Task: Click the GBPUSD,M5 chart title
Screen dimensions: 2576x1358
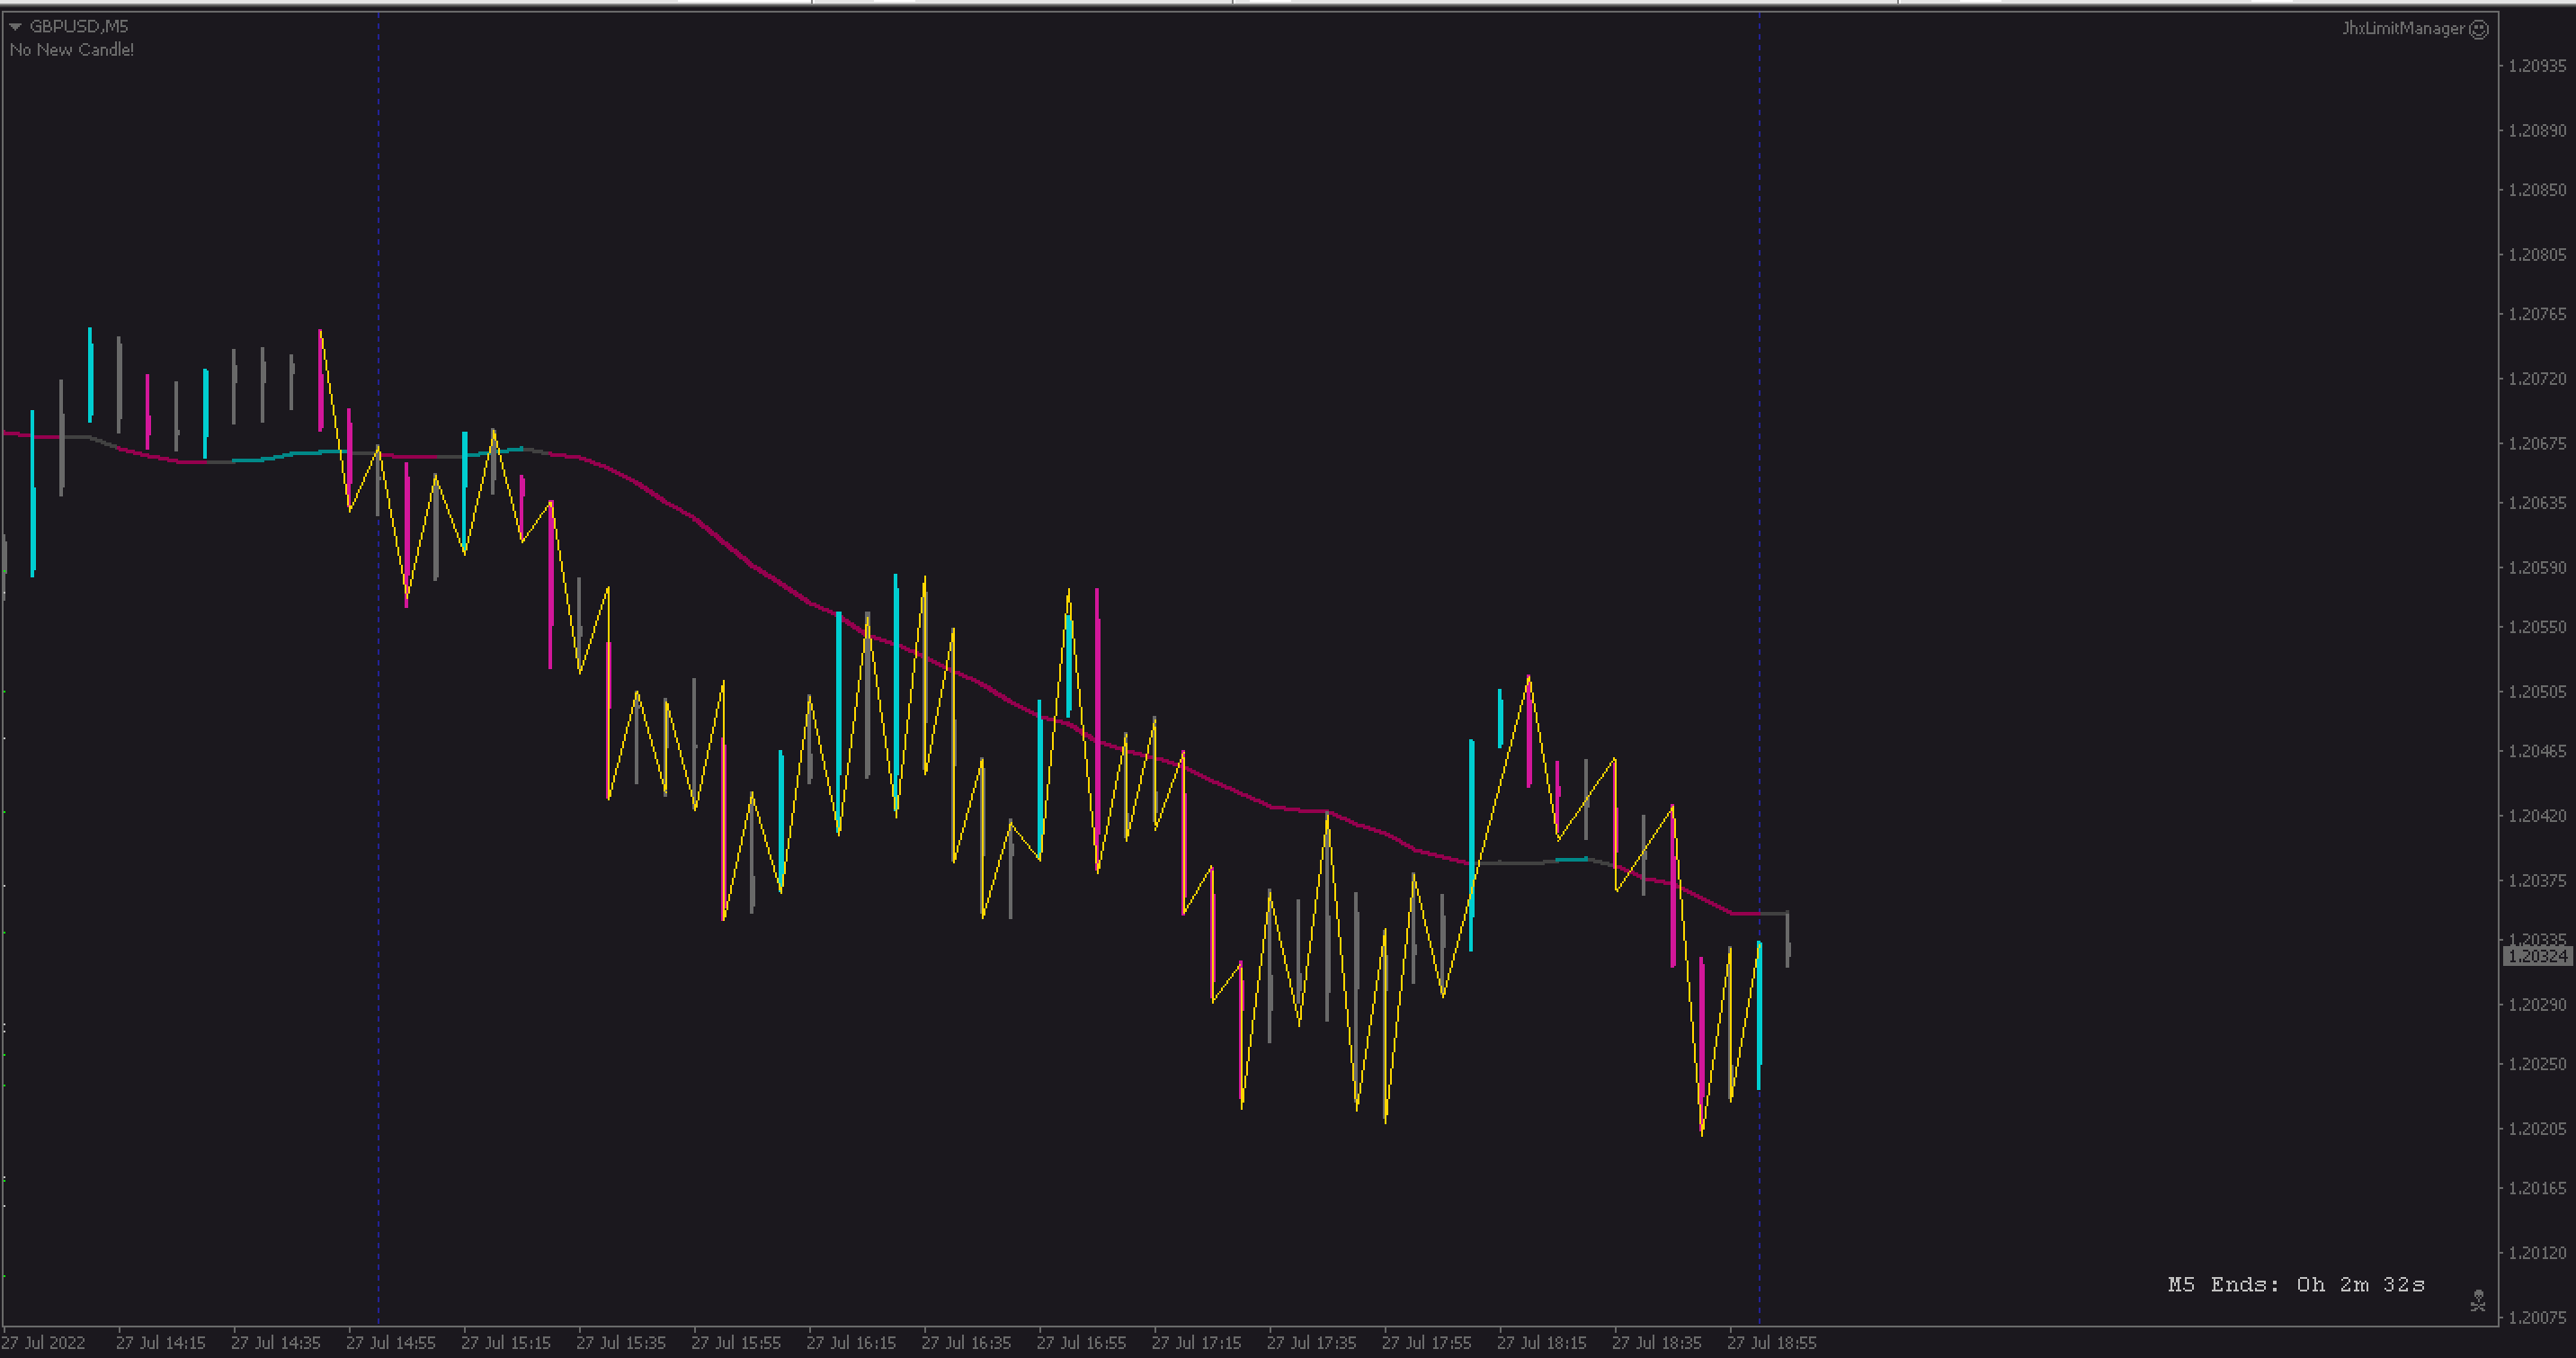Action: point(78,26)
